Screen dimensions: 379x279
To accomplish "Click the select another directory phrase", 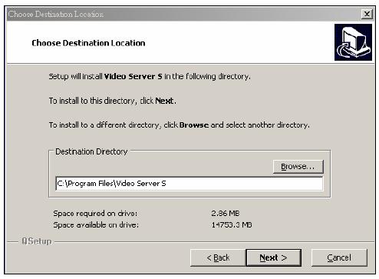I will point(268,125).
